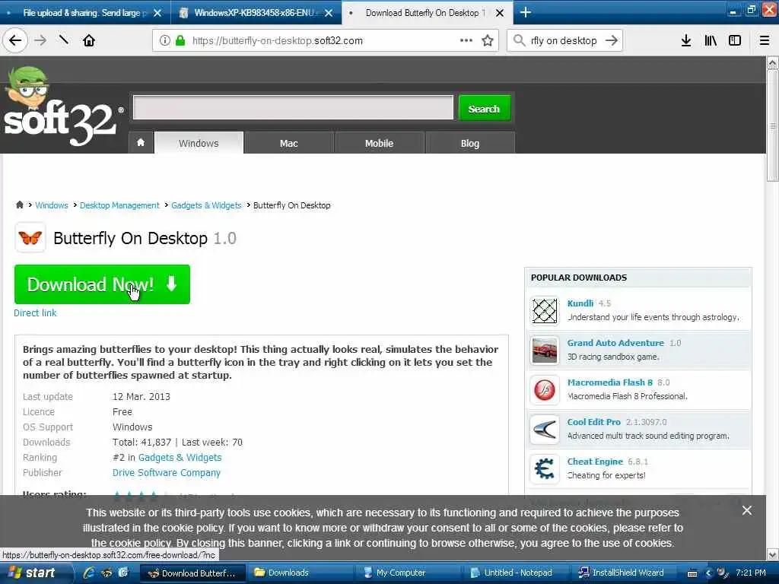Click the Macromedia Flash 8 icon
Viewport: 779px width, 584px height.
[x=545, y=390]
